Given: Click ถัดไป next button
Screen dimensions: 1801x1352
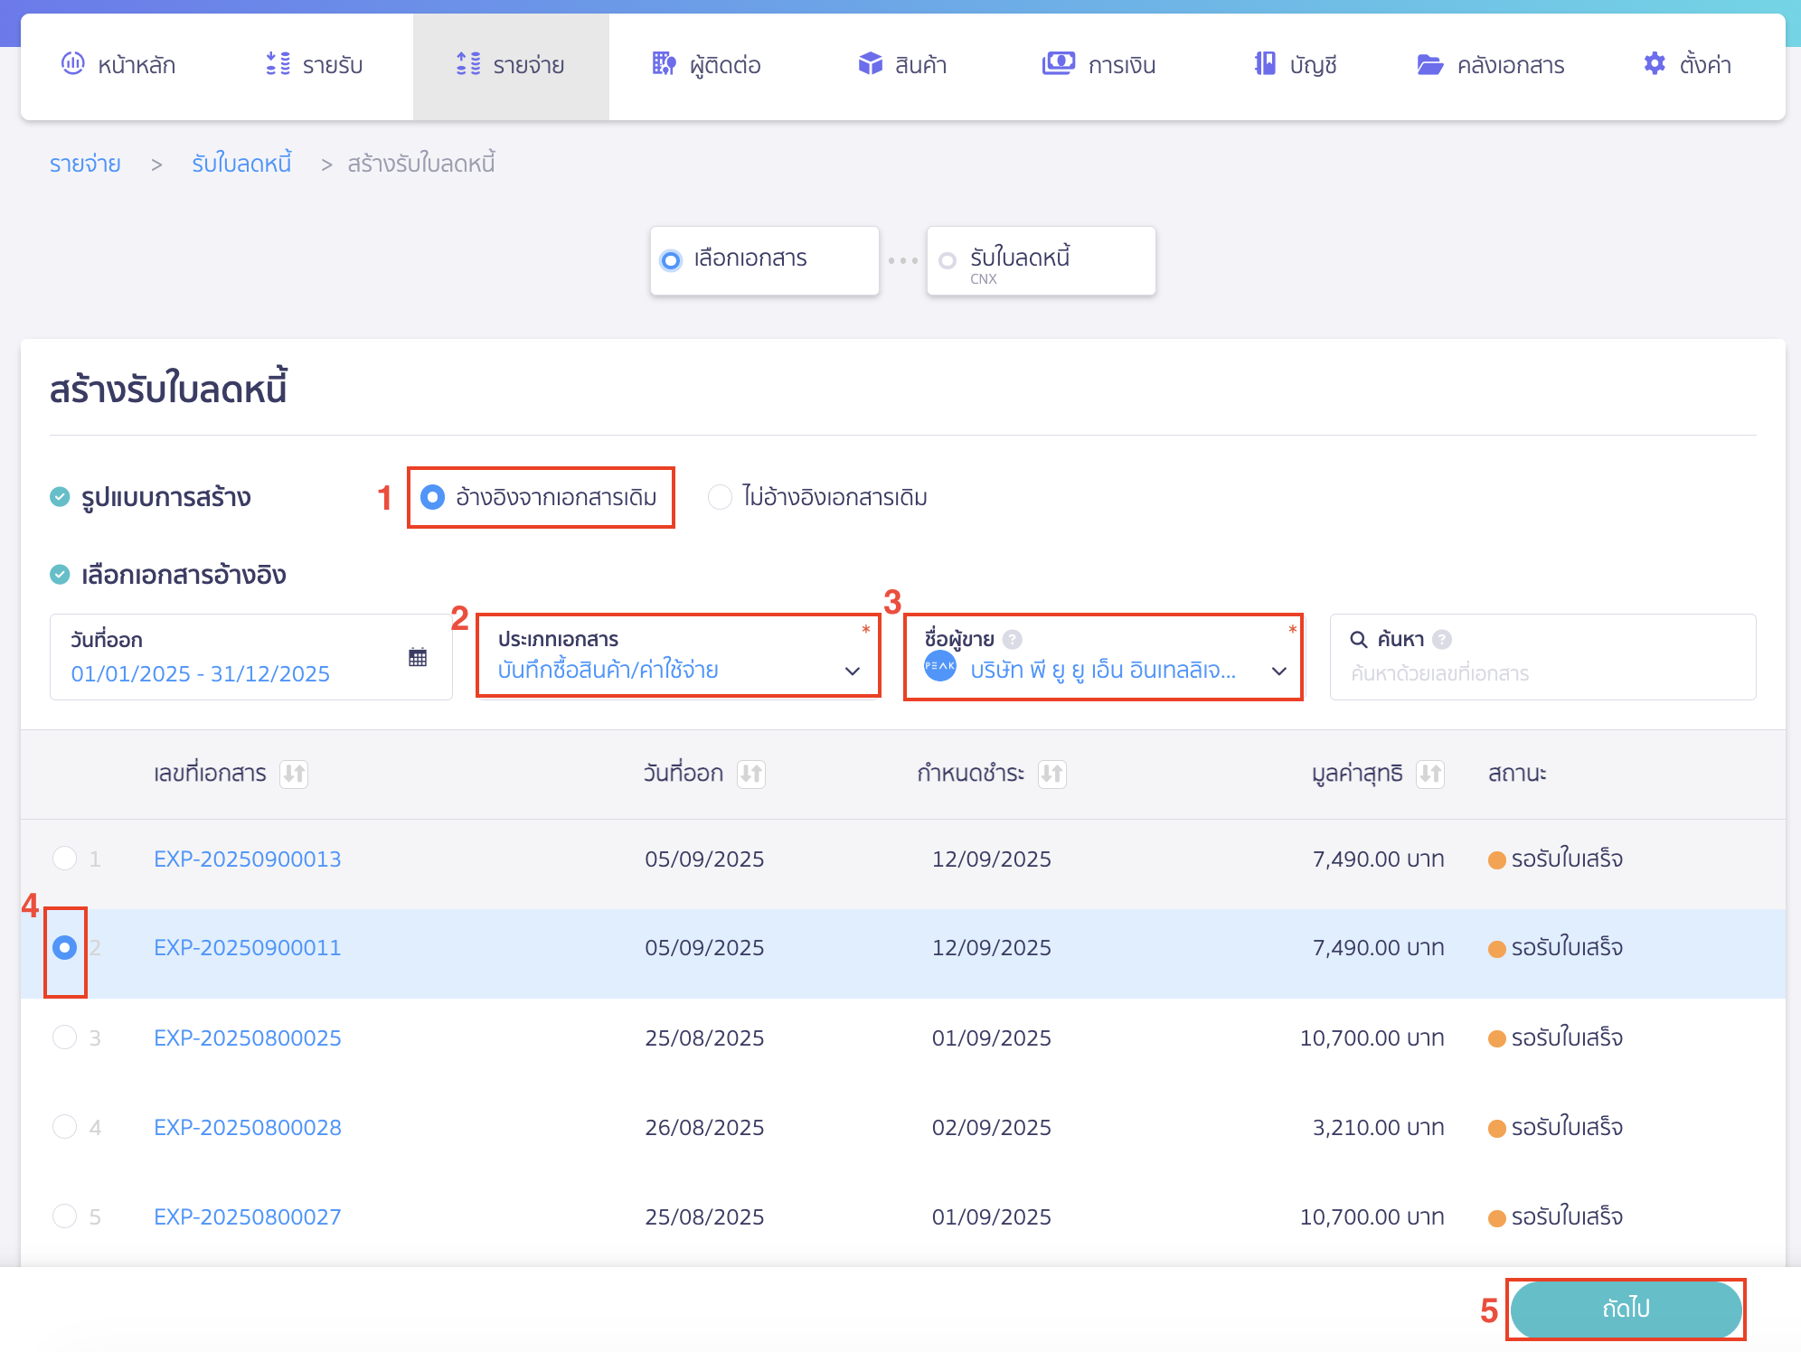Looking at the screenshot, I should pyautogui.click(x=1625, y=1309).
